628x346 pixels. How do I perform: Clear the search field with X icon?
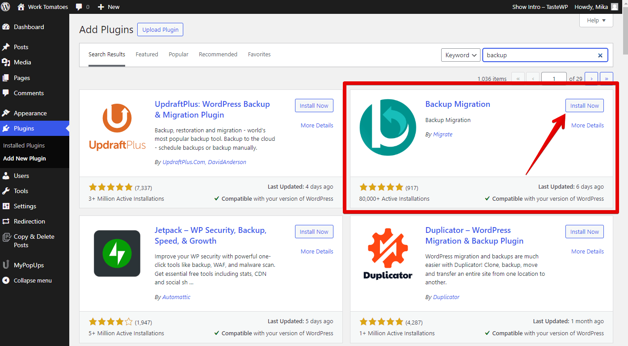click(600, 55)
